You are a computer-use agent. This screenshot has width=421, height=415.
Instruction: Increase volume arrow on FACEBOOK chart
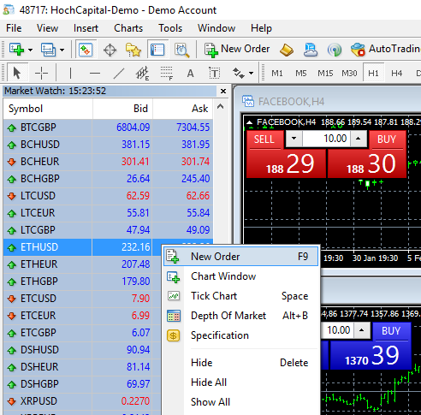[x=359, y=139]
